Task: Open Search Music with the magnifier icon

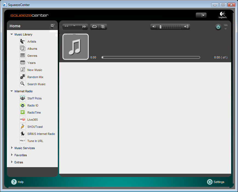Action: pos(22,84)
